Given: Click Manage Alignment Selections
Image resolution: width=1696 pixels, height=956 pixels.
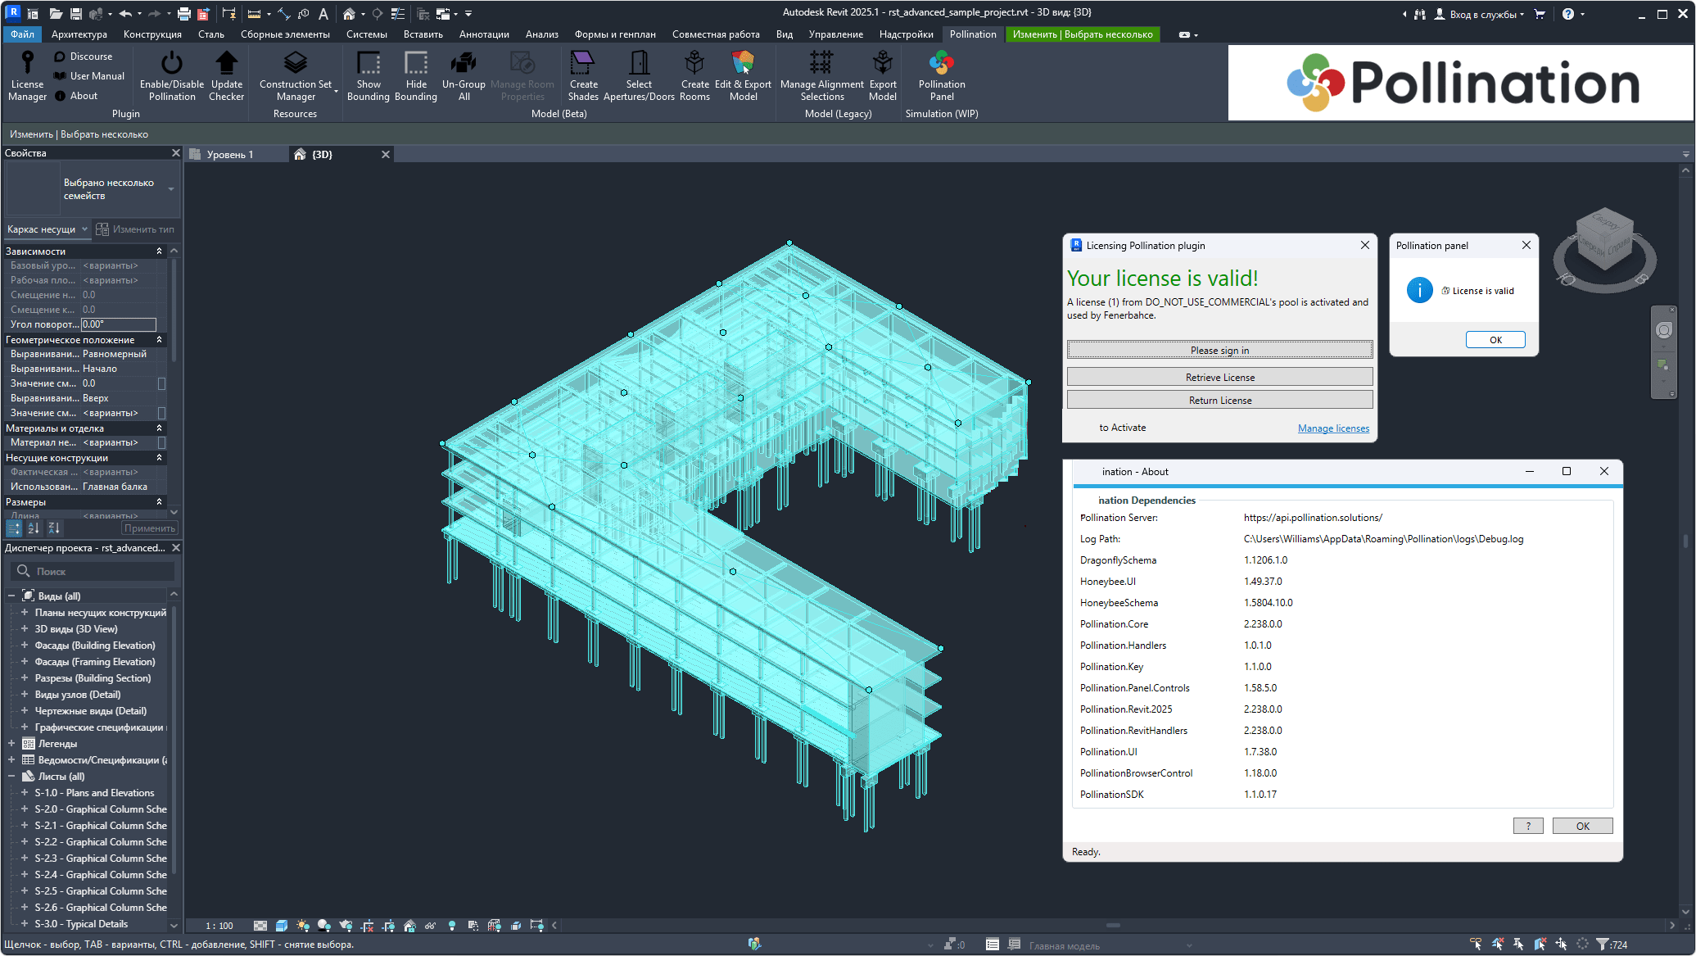Looking at the screenshot, I should [x=821, y=75].
